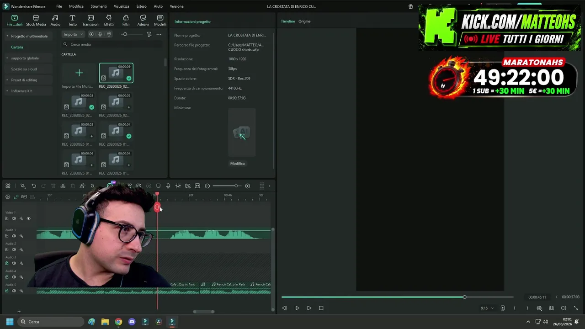Viewport: 585px width, 329px height.
Task: Expand the Preset di editing section
Action: [x=7, y=80]
